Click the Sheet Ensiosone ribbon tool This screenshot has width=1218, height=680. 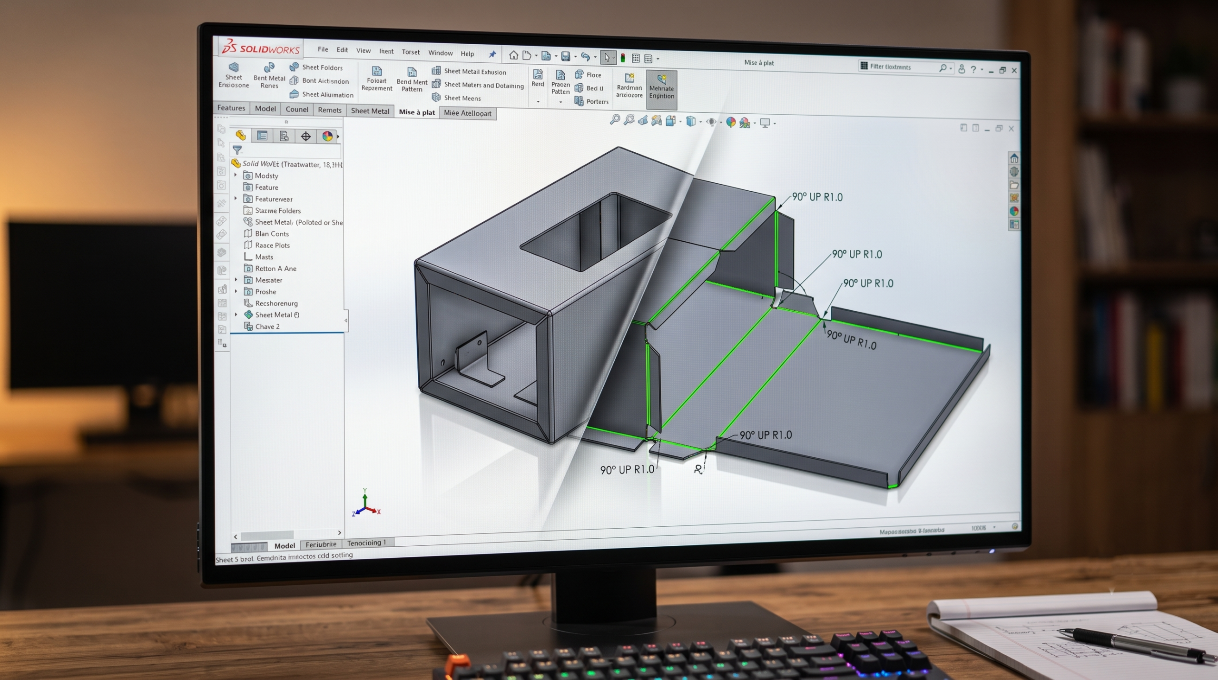click(234, 76)
